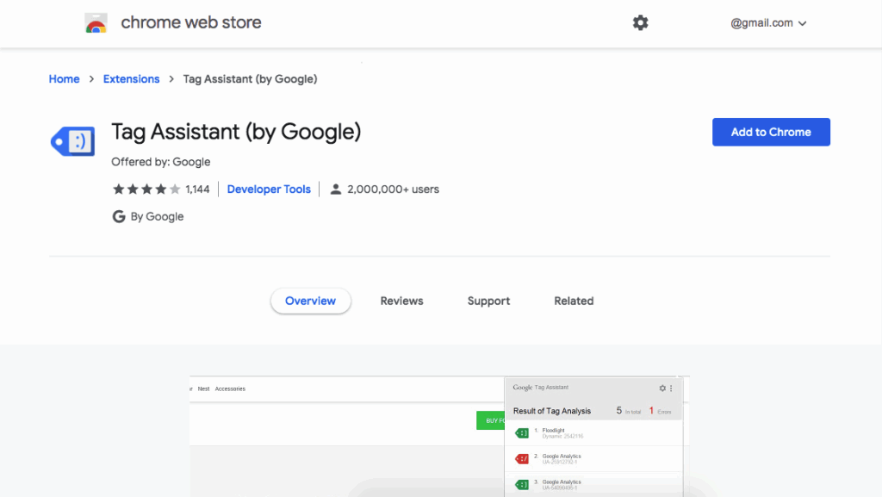Click the green BUY button in preview
This screenshot has height=497, width=882.
click(491, 420)
